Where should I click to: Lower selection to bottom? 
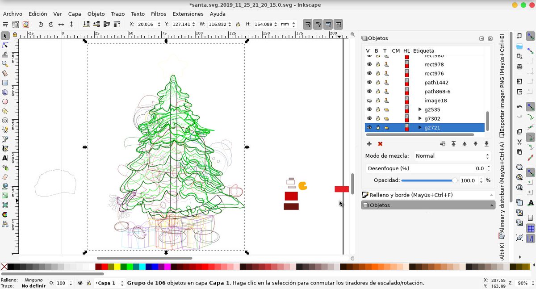coord(86,24)
